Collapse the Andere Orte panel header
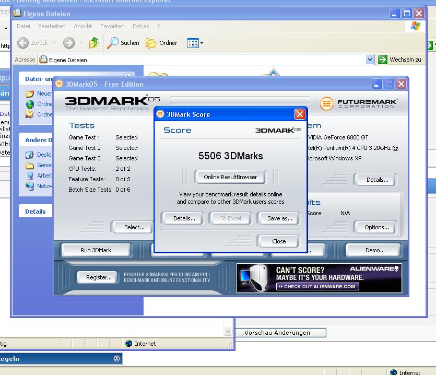Screen dimensions: 436x375 coord(36,139)
